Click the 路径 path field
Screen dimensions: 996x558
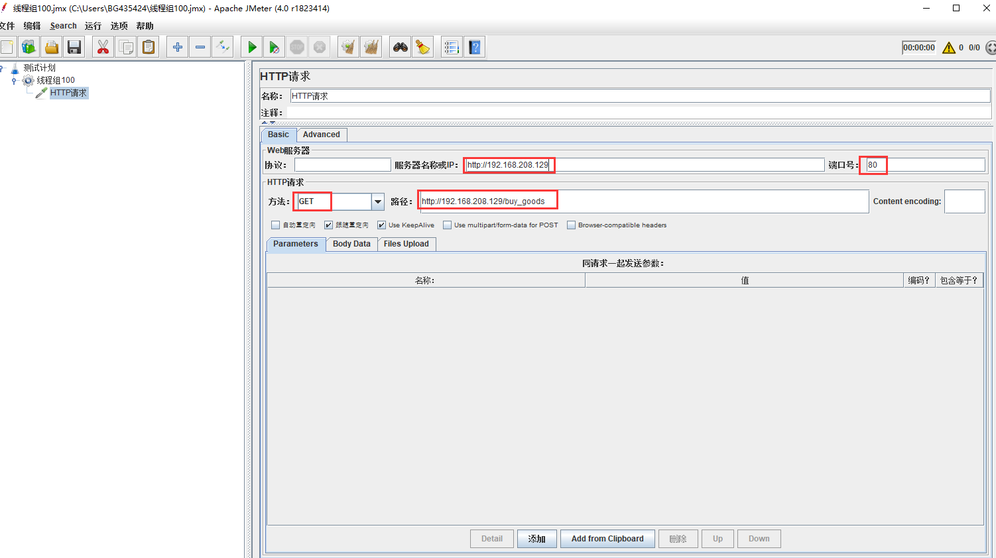[x=645, y=201]
